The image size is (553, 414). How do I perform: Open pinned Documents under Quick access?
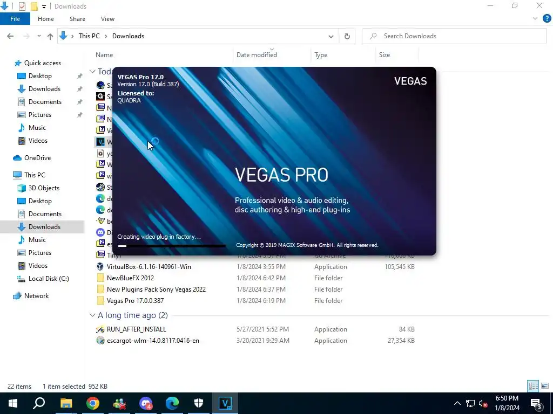tap(45, 102)
